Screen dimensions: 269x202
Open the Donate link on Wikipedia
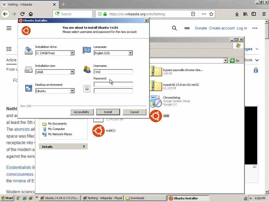click(201, 28)
